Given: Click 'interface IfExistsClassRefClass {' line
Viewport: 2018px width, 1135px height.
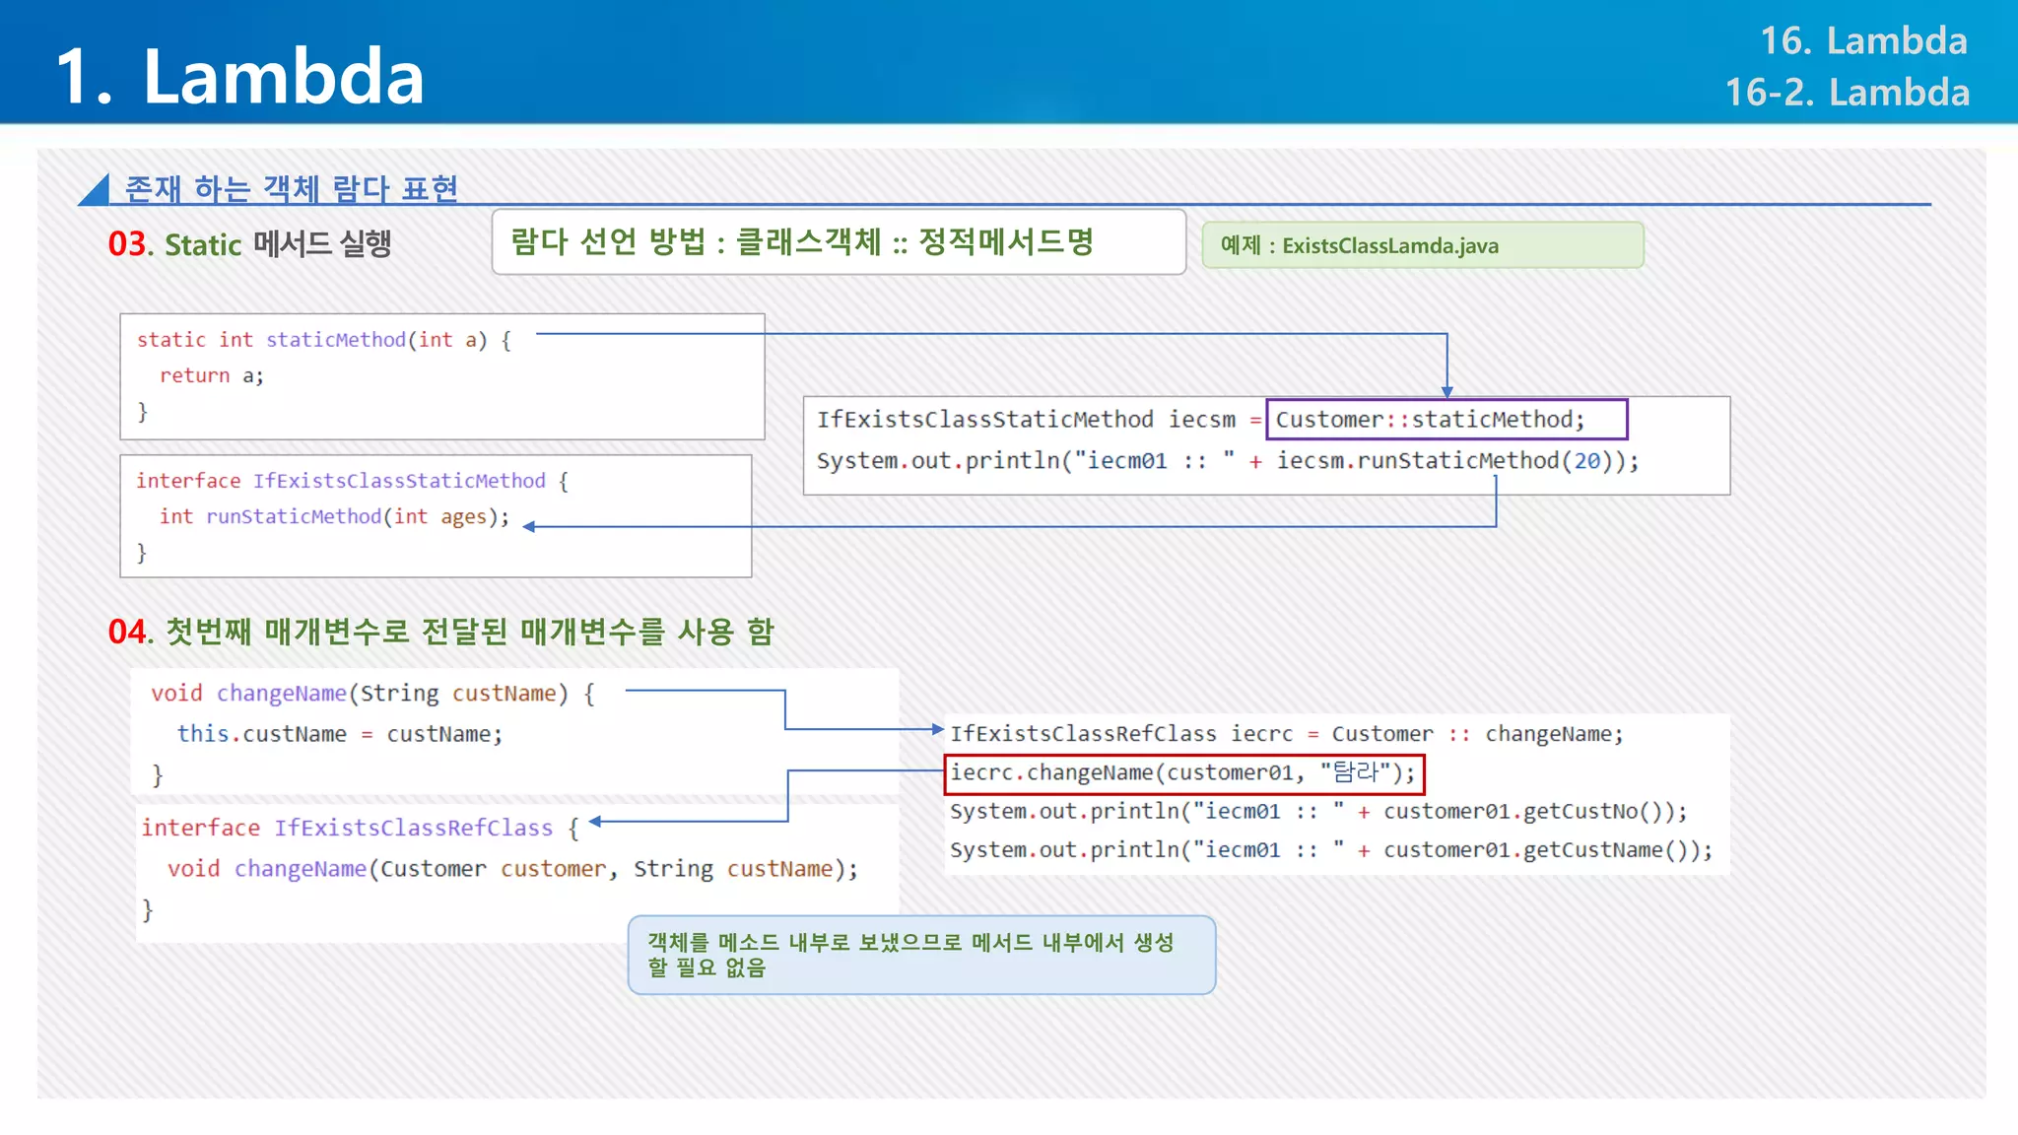Looking at the screenshot, I should 360,828.
